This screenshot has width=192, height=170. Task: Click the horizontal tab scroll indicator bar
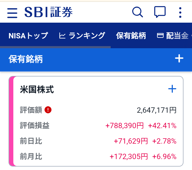(55, 47)
